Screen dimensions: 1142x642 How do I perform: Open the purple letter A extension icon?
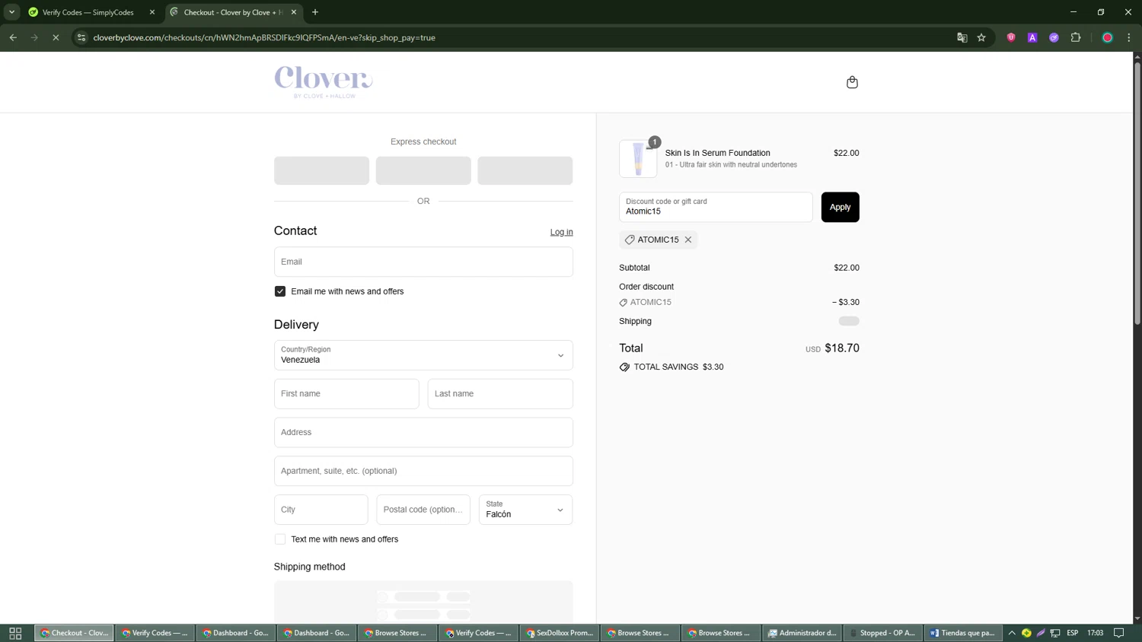click(x=1032, y=37)
